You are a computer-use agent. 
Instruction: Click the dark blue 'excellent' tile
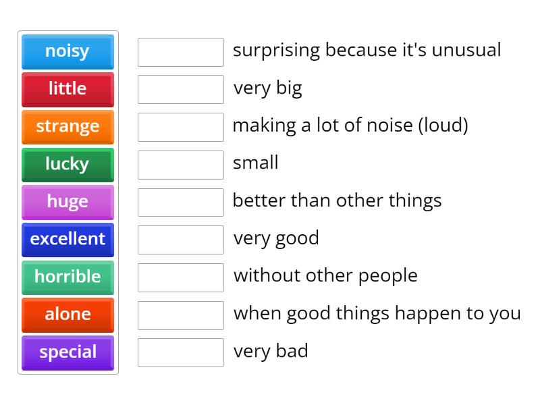pos(67,240)
